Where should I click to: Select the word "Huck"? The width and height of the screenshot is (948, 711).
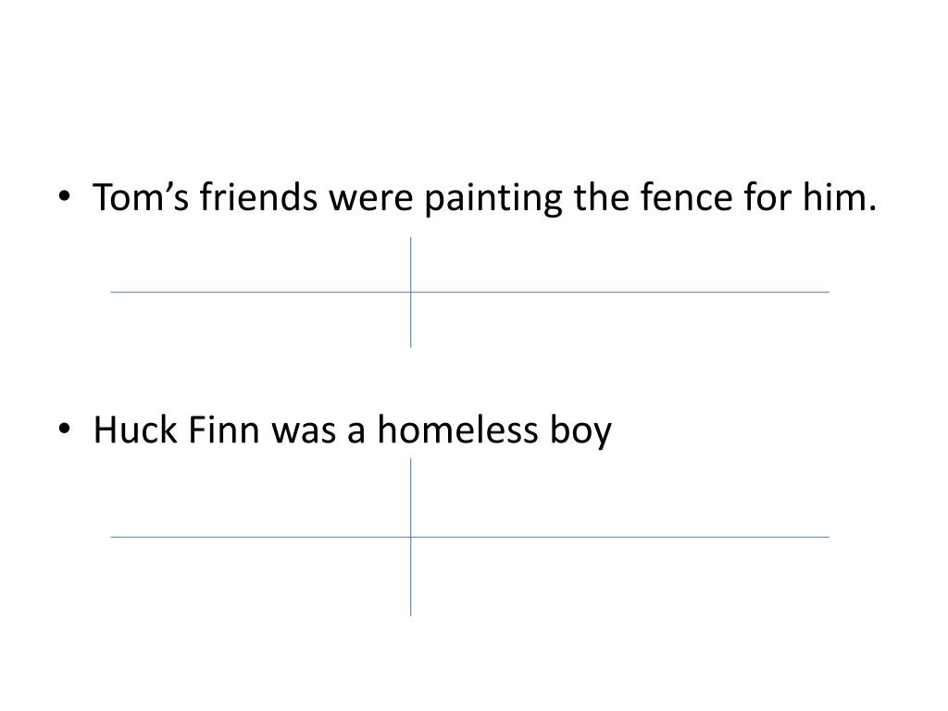click(x=135, y=430)
